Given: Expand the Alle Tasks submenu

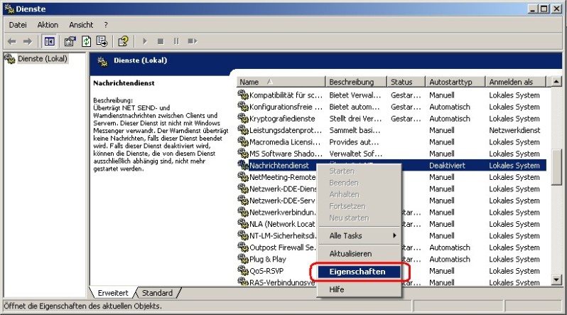Looking at the screenshot, I should pyautogui.click(x=361, y=235).
